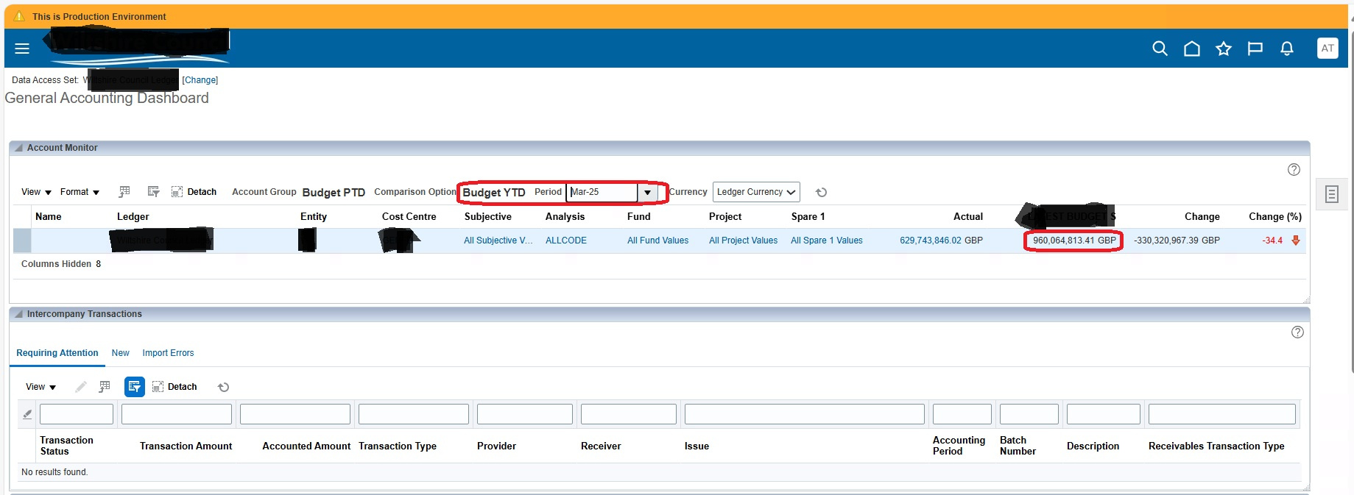
Task: Click the Change data access set link
Action: click(x=200, y=80)
